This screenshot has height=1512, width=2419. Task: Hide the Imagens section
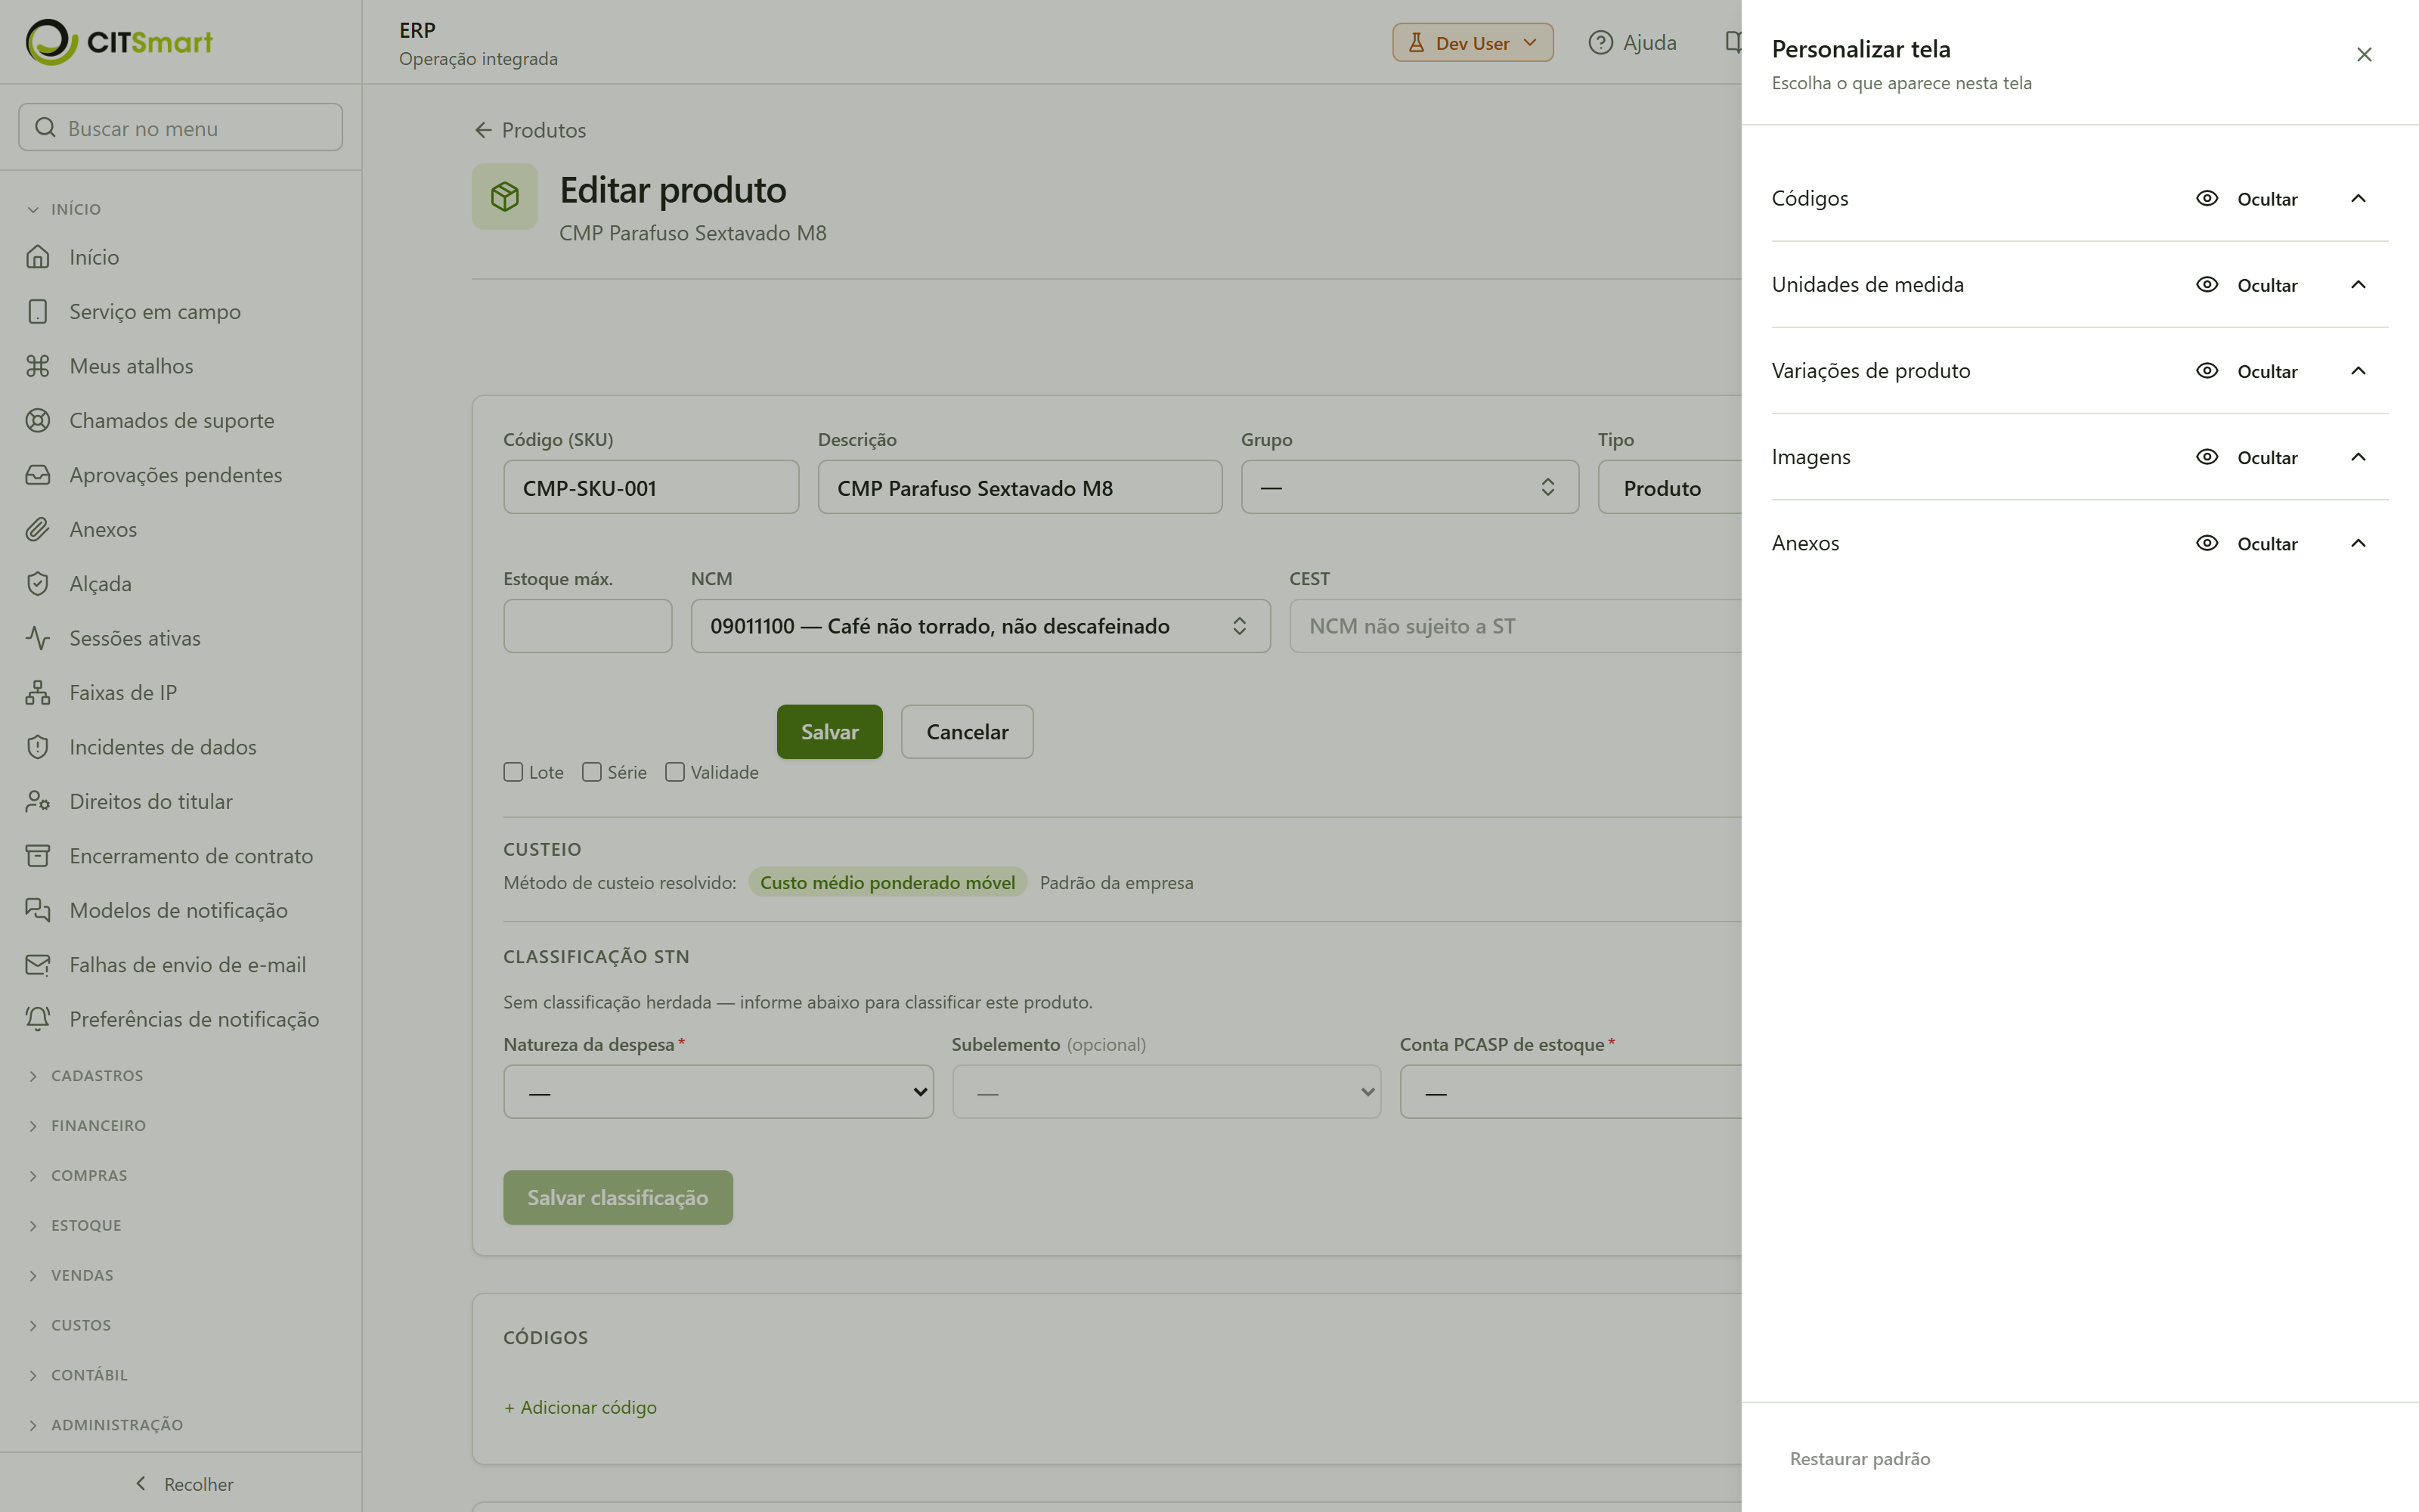click(x=2246, y=457)
